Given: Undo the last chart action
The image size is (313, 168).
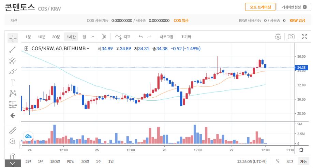Looking at the screenshot, I should (x=141, y=37).
